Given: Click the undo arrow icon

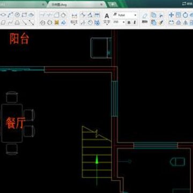Looking at the screenshot, I should (161, 16).
